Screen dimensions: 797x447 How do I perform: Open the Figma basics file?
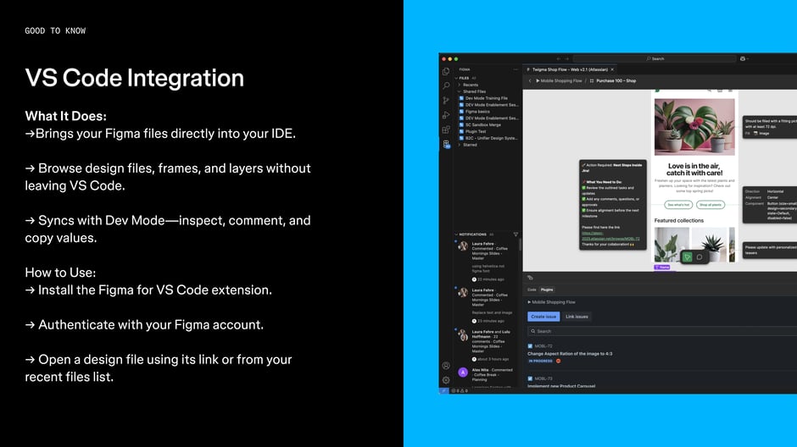(478, 111)
